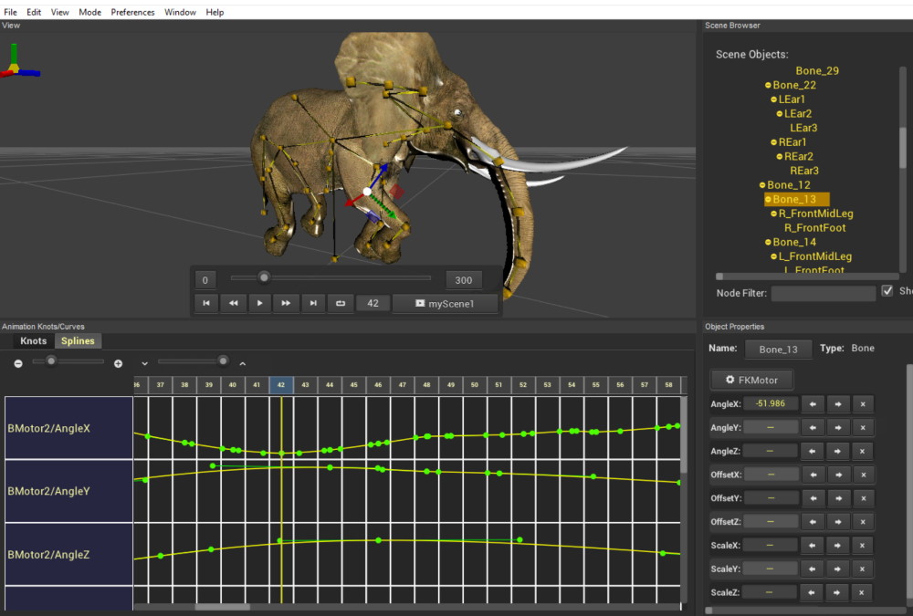Go to previous AngleX knot arrow

click(x=813, y=404)
